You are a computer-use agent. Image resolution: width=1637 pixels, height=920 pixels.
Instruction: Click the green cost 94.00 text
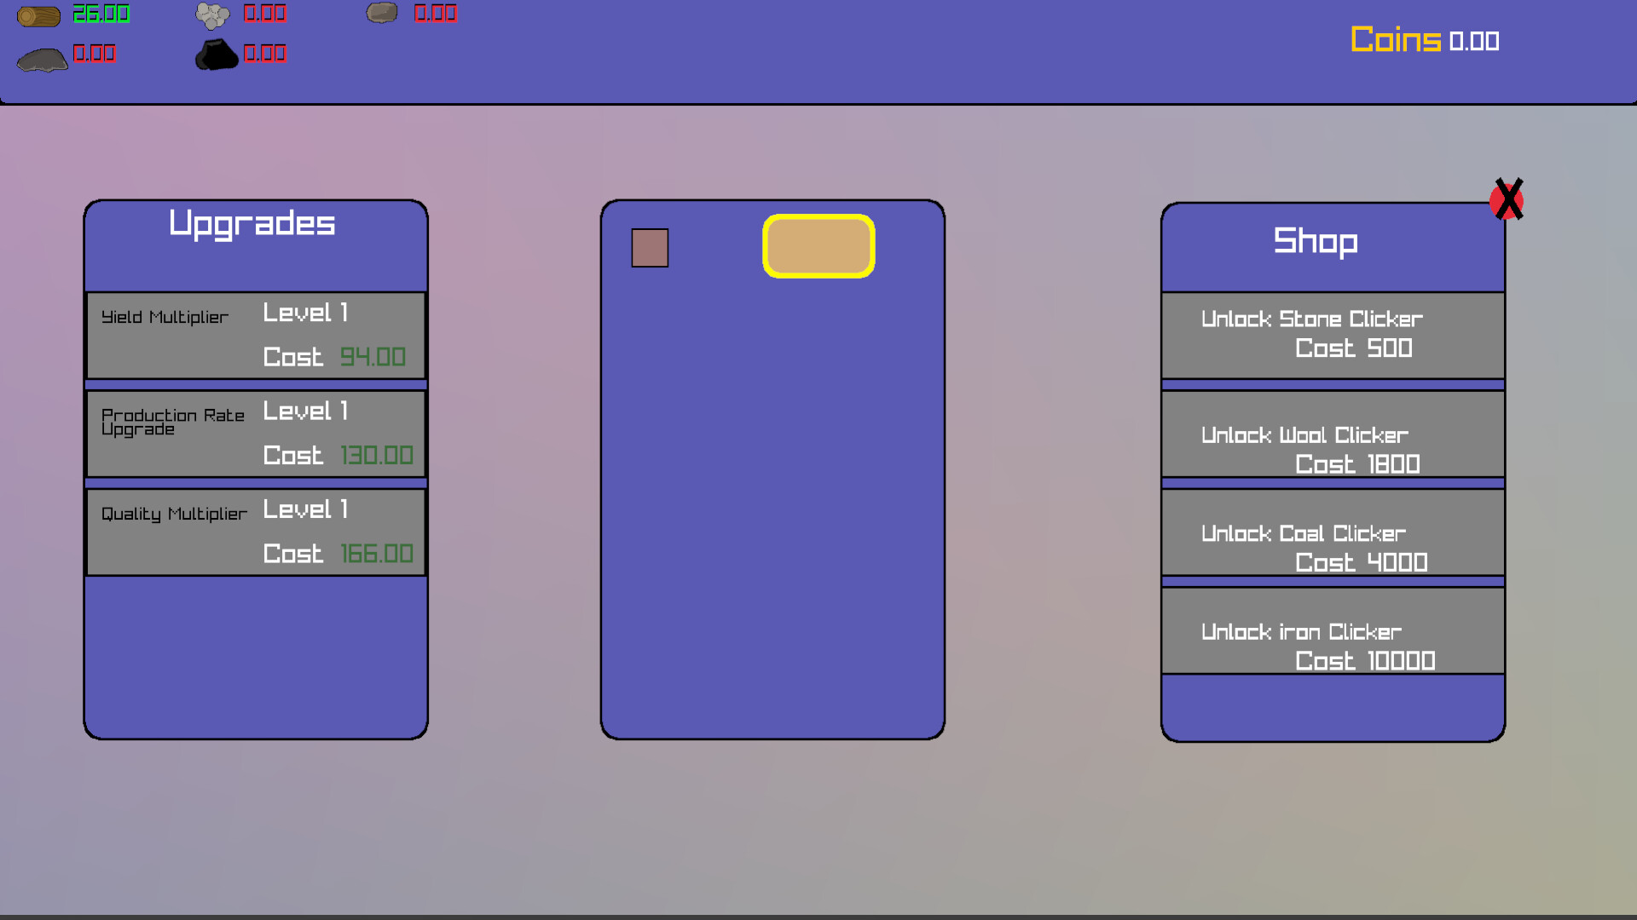373,357
